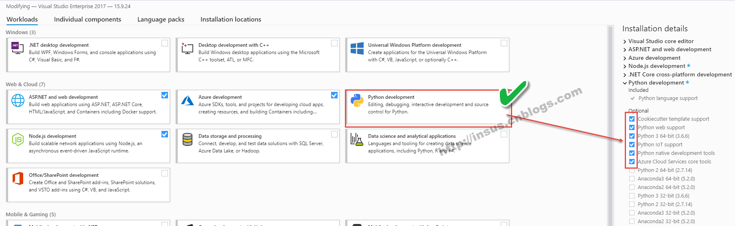Click the Python development logo icon
The image size is (735, 226).
[x=357, y=100]
